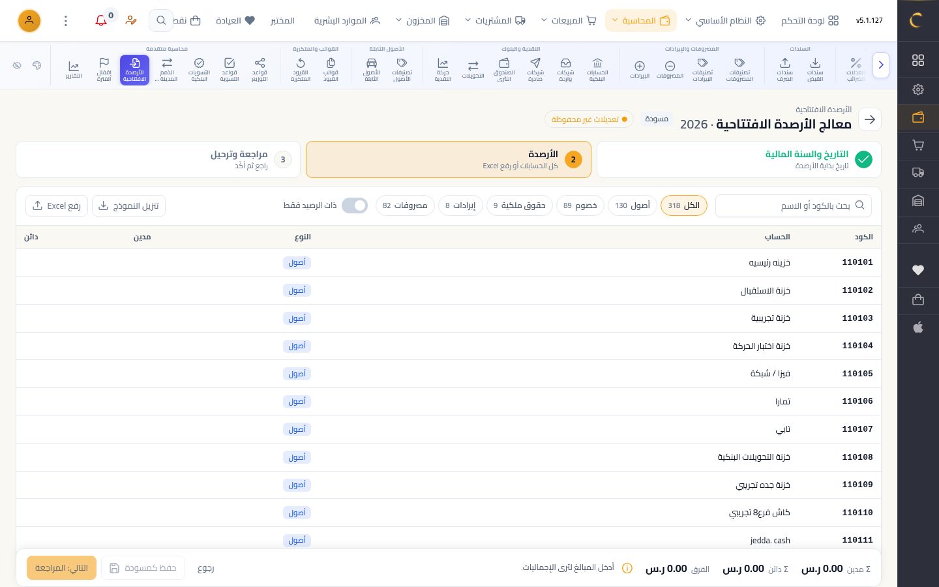
Task: Click the search magnifier in top bar
Action: coord(161,21)
